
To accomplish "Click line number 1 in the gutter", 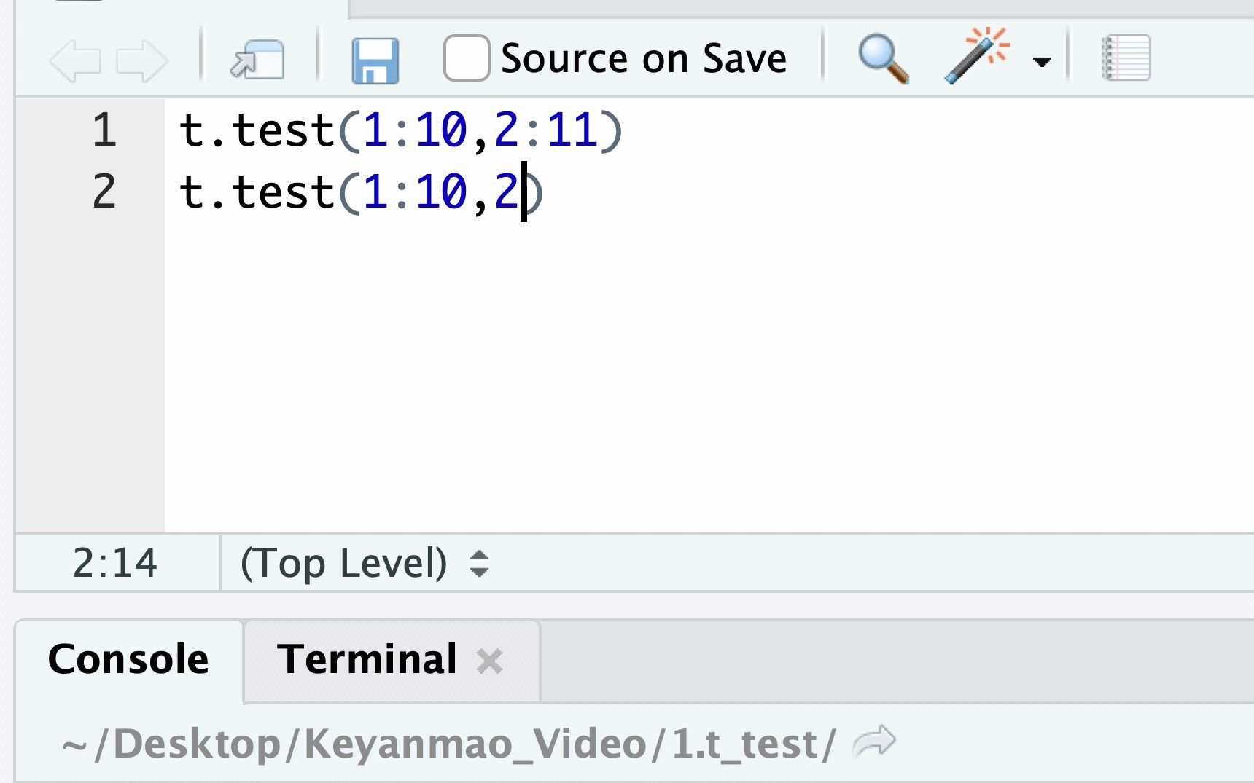I will 104,131.
